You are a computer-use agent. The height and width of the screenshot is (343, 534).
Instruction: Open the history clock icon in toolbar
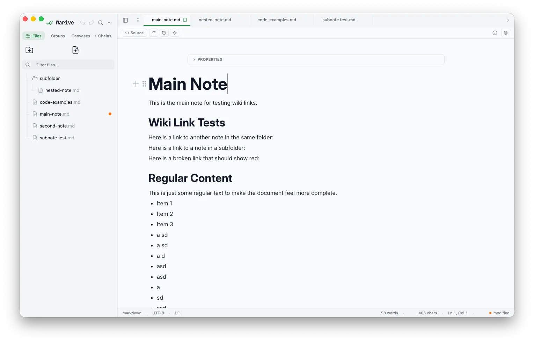[x=164, y=33]
